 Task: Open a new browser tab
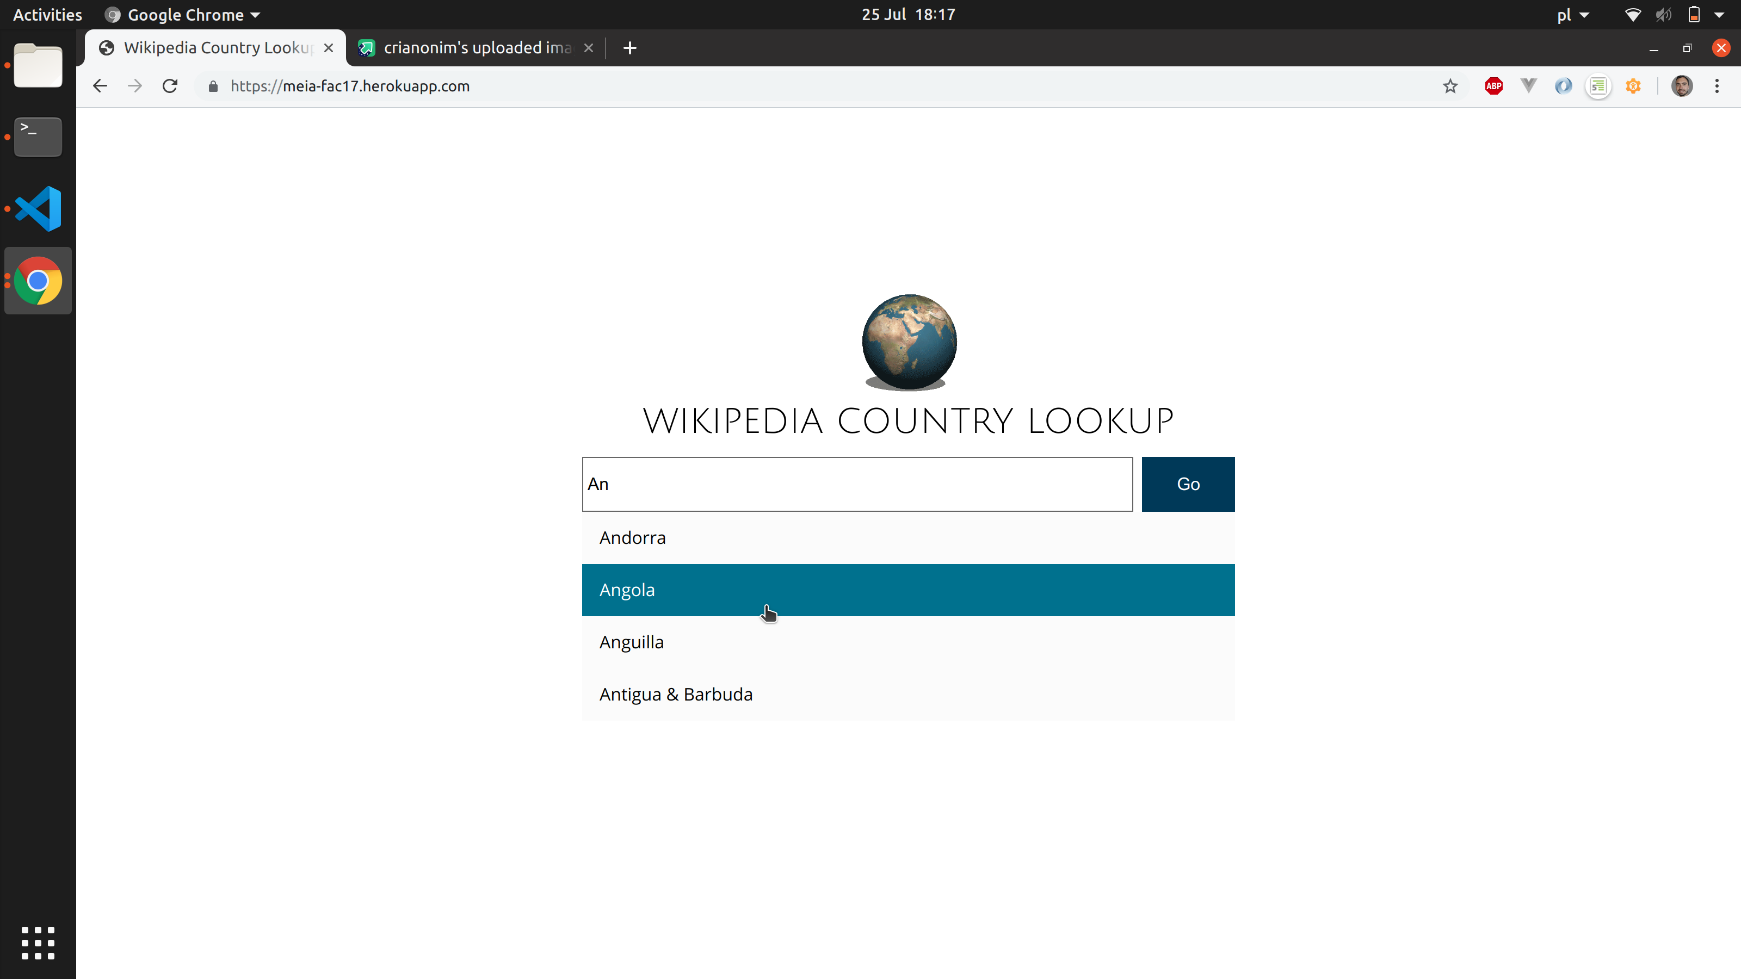pos(630,48)
